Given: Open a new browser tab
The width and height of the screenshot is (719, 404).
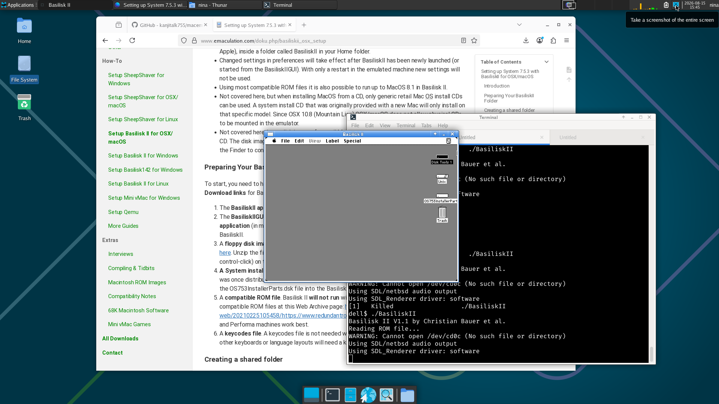Looking at the screenshot, I should [304, 25].
